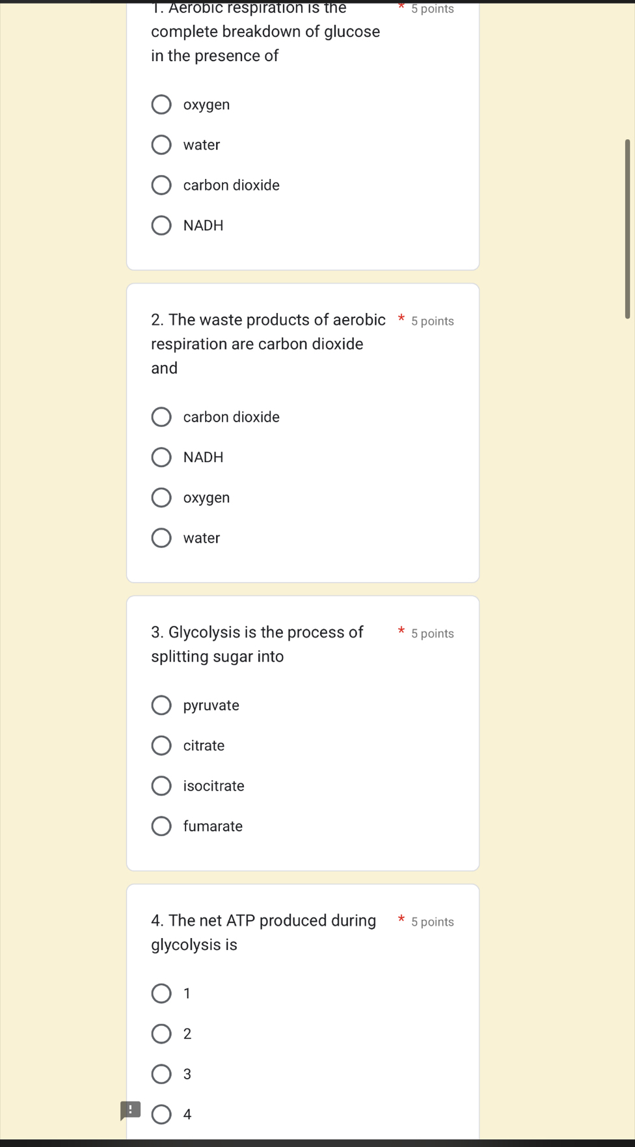Choose 3 for question 4
635x1147 pixels.
pos(161,1073)
